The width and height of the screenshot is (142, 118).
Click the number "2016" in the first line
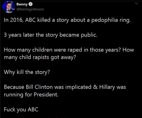[x=17, y=20]
